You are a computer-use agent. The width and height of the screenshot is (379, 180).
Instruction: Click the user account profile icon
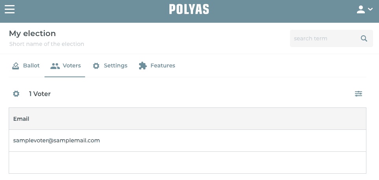point(361,10)
